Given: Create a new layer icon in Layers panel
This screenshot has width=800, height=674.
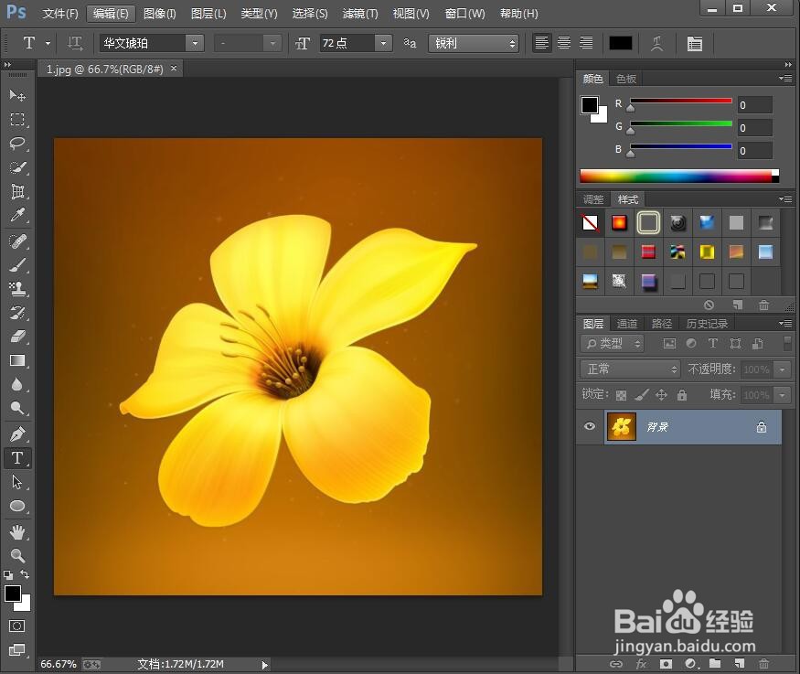Looking at the screenshot, I should [x=740, y=663].
